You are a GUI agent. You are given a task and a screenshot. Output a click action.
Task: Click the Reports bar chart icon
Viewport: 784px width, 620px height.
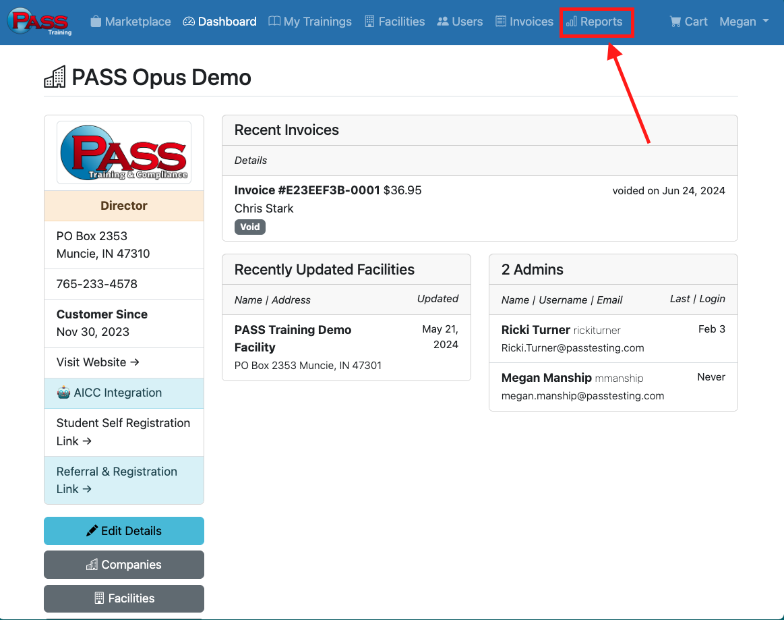(x=572, y=22)
